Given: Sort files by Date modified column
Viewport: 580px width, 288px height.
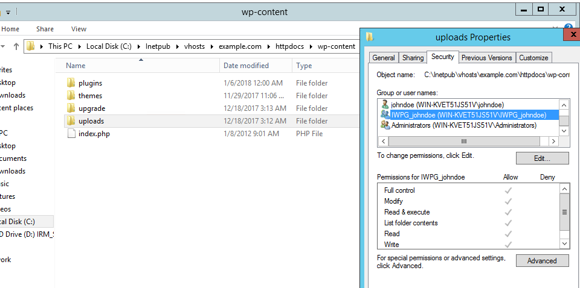Looking at the screenshot, I should point(246,66).
